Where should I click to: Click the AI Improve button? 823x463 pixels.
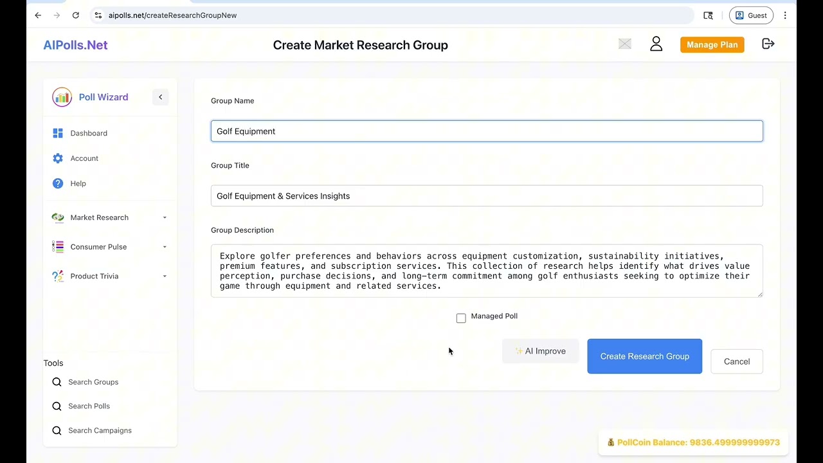541,351
